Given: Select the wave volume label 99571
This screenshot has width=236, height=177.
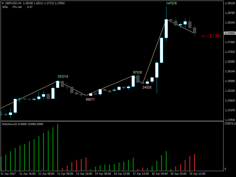Looking at the screenshot, I should point(90,100).
